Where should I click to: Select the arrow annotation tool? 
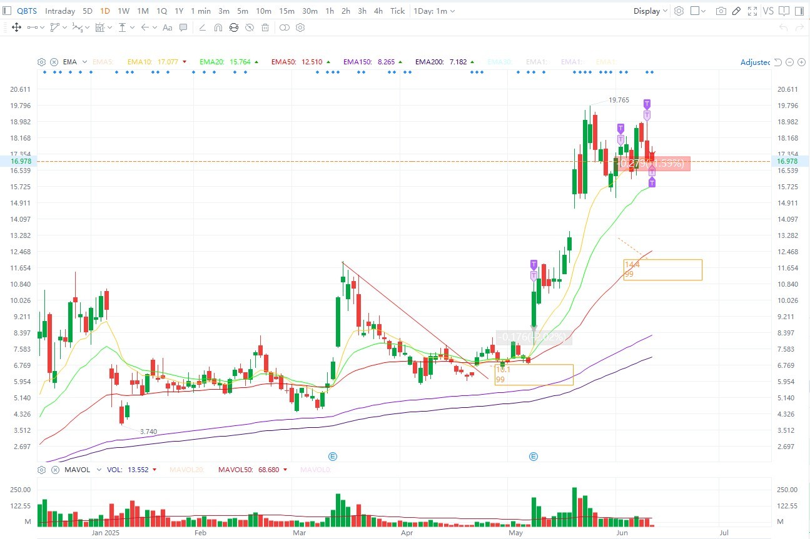[x=144, y=27]
